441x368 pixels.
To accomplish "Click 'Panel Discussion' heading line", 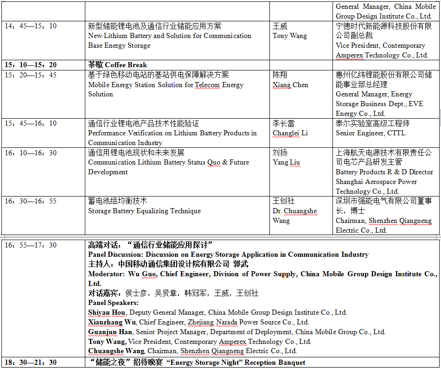I will [228, 254].
